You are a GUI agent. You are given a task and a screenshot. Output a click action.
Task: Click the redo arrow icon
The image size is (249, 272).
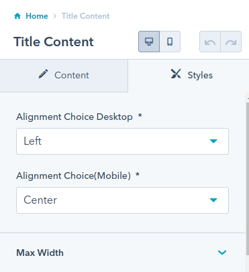pyautogui.click(x=231, y=42)
